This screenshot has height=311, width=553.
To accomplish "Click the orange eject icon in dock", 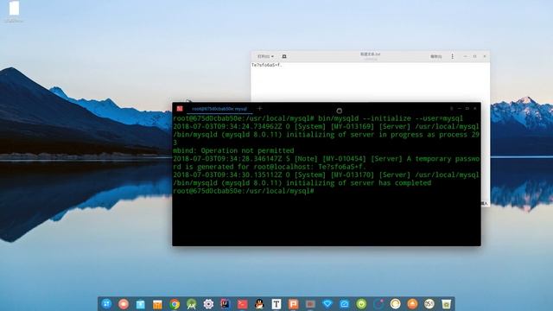I will 412,304.
